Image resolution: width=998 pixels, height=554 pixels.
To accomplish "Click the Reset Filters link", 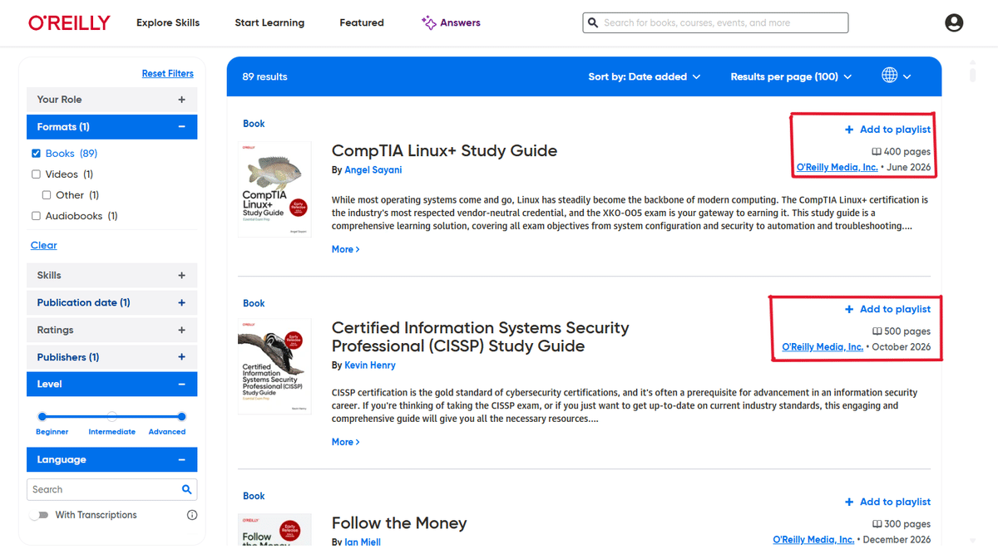I will click(167, 73).
